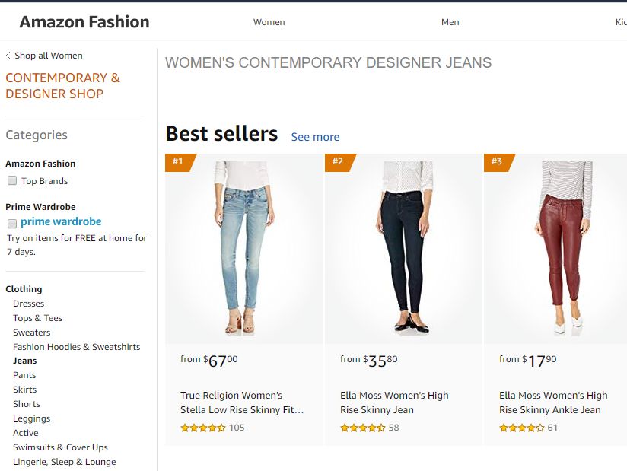
Task: Open the Women navigation menu
Action: click(x=269, y=22)
